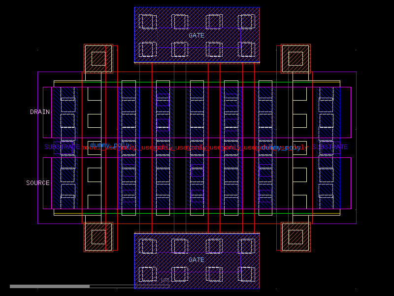This screenshot has width=394, height=296.
Task: Click the bottom GATE label
Action: coord(197,260)
